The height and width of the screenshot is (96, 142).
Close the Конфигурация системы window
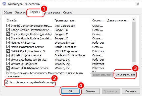point(138,4)
